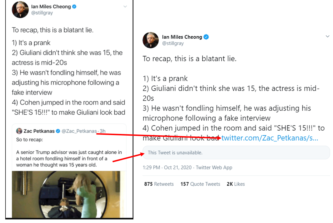Click Ian Miles Cheong's avatar in left tweet
Screen dimensions: 333x223
pyautogui.click(x=20, y=9)
